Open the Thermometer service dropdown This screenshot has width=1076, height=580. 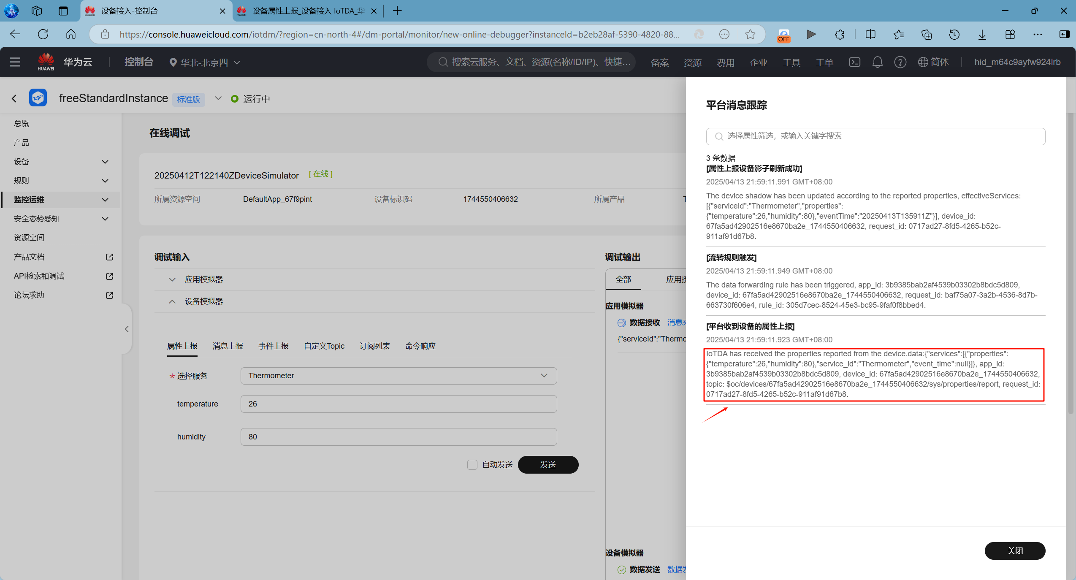(398, 376)
